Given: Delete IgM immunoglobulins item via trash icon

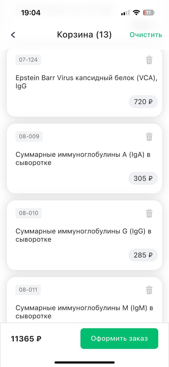Looking at the screenshot, I should pos(149,290).
